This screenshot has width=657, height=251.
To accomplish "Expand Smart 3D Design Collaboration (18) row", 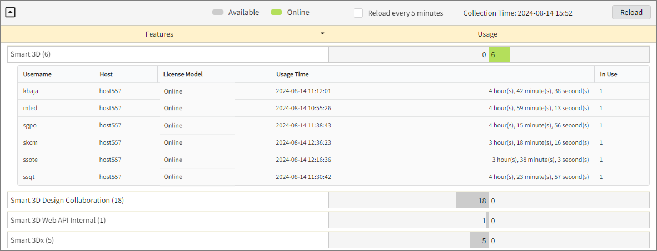I will point(168,201).
